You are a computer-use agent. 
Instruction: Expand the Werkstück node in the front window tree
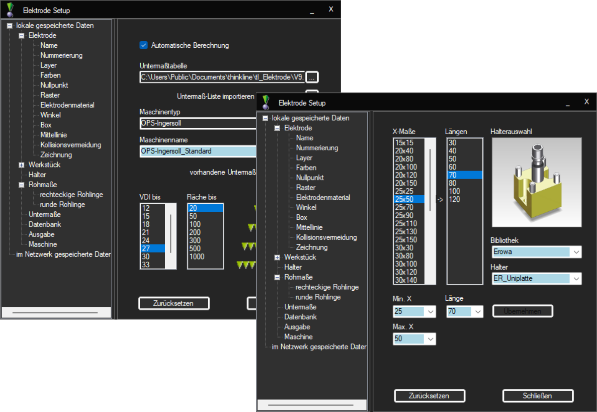(277, 257)
